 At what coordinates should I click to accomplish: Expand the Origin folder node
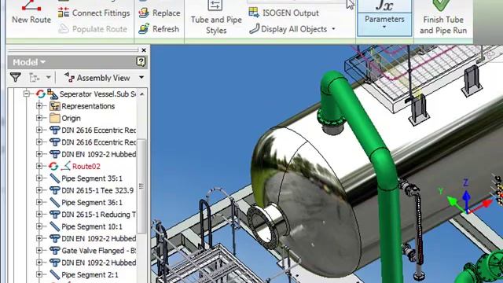[39, 118]
